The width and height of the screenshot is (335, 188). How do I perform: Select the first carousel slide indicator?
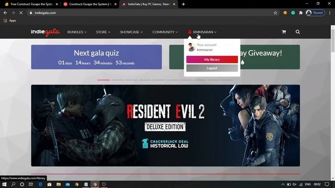point(104,80)
